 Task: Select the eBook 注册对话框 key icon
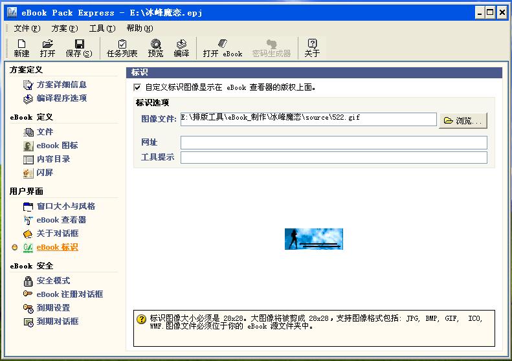tap(28, 294)
